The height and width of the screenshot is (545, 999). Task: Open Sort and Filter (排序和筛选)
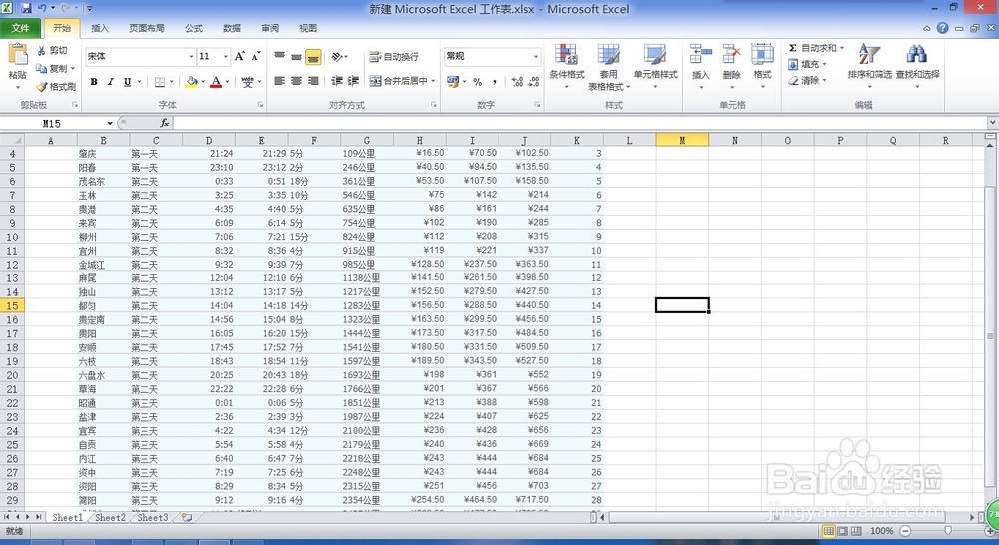pos(870,66)
